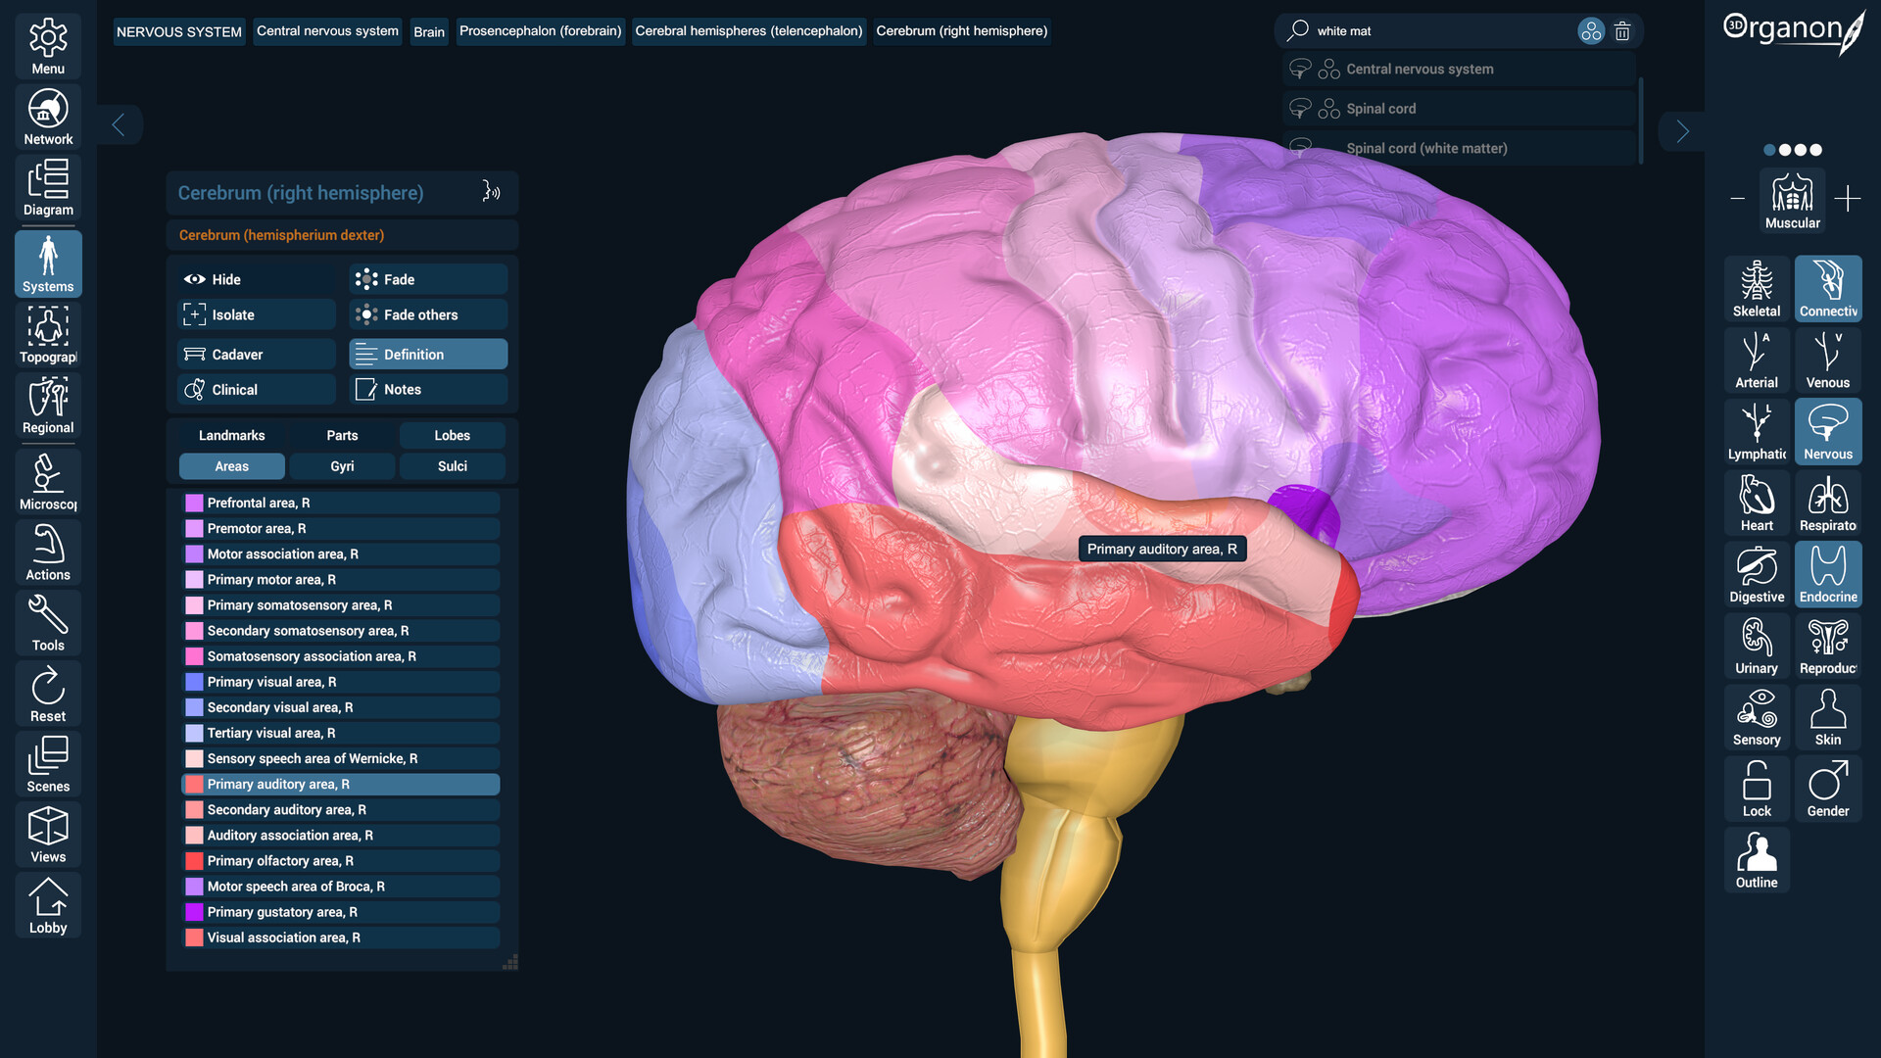This screenshot has height=1058, width=1881.
Task: Return to Lobby via the sidebar icon
Action: (47, 904)
